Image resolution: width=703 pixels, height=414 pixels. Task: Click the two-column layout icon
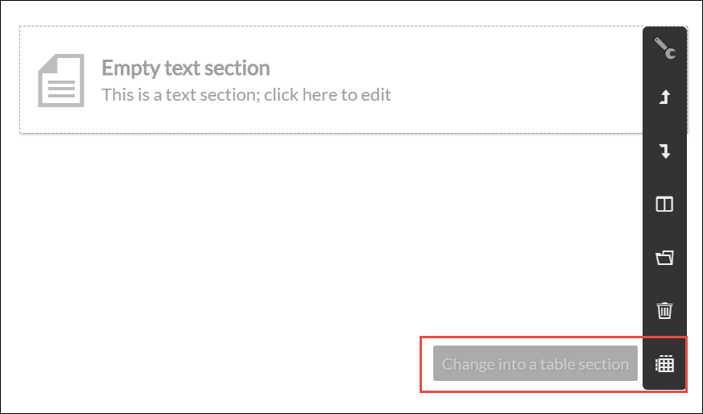coord(664,205)
